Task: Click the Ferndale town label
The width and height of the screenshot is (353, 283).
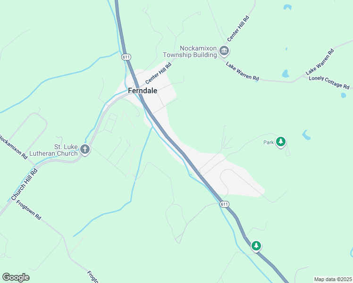Action: (143, 91)
